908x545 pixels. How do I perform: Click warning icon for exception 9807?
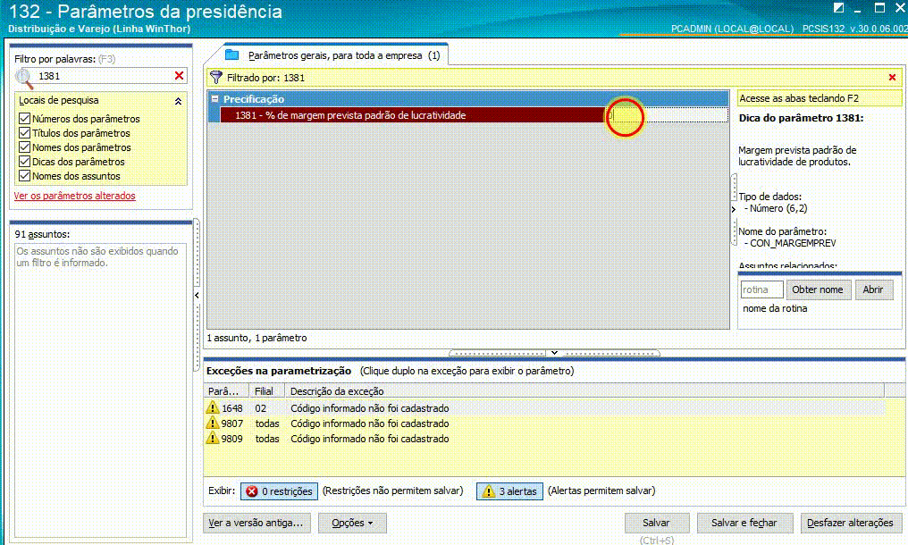click(x=213, y=423)
